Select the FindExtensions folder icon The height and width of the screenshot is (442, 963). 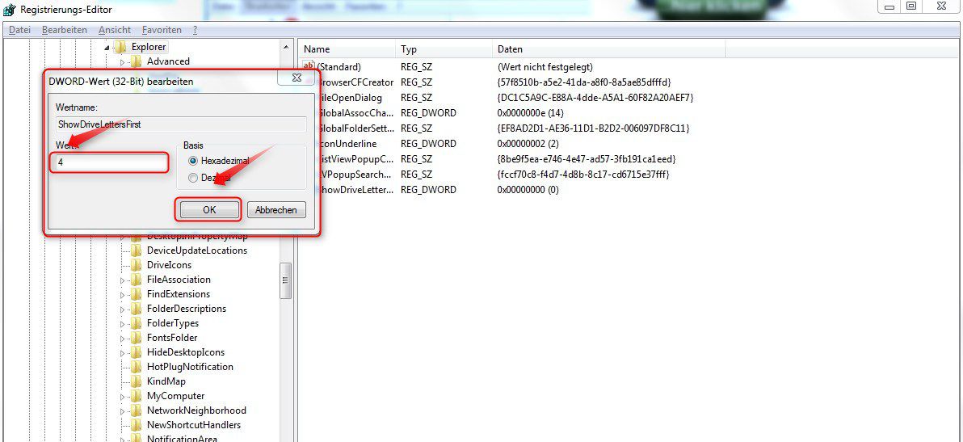pos(137,294)
